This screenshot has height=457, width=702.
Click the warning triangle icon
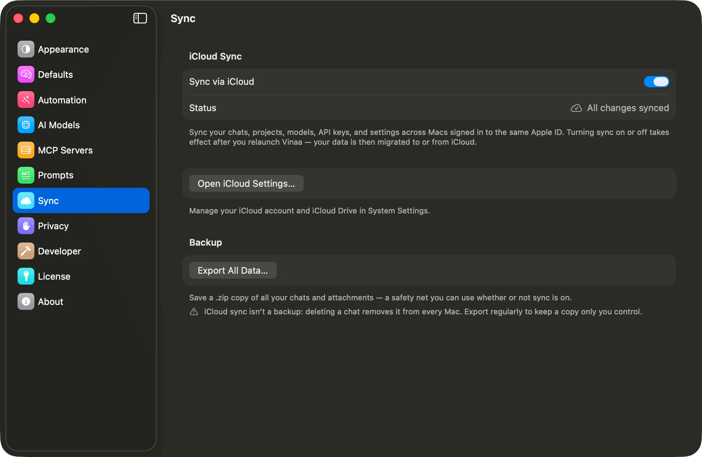(x=194, y=312)
